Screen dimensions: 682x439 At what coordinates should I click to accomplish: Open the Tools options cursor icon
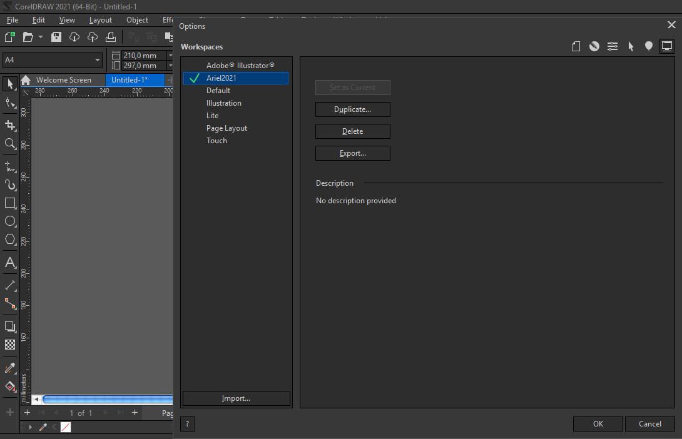pyautogui.click(x=631, y=46)
